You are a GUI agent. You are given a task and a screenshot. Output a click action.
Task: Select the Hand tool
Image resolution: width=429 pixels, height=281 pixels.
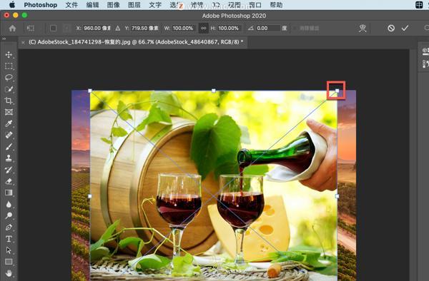tap(9, 273)
